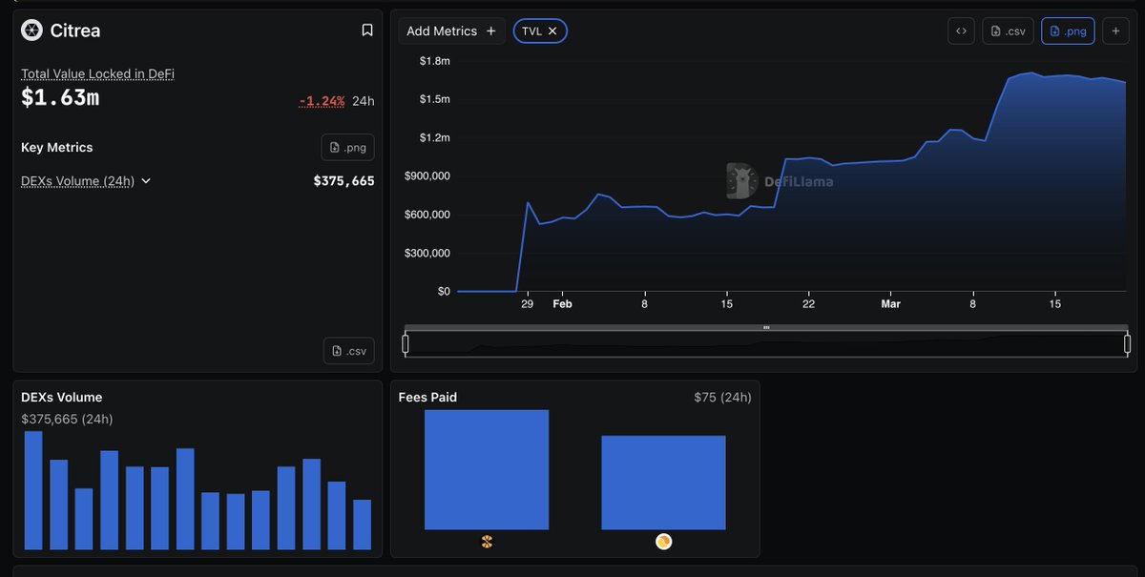Remove the TVL metric chip

coord(552,31)
